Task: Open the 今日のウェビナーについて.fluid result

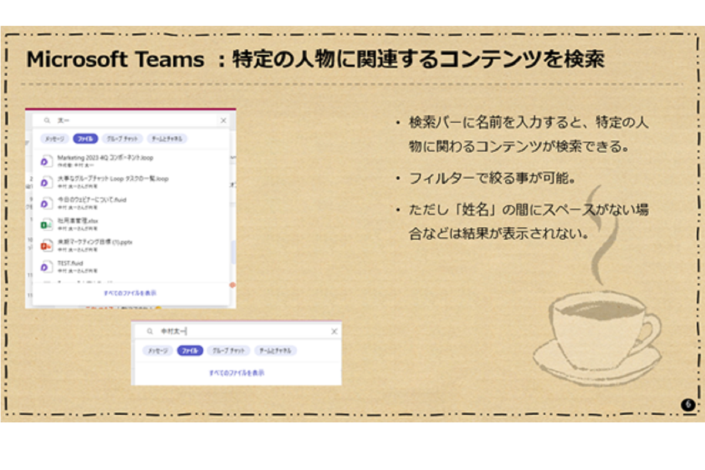Action: click(x=132, y=203)
